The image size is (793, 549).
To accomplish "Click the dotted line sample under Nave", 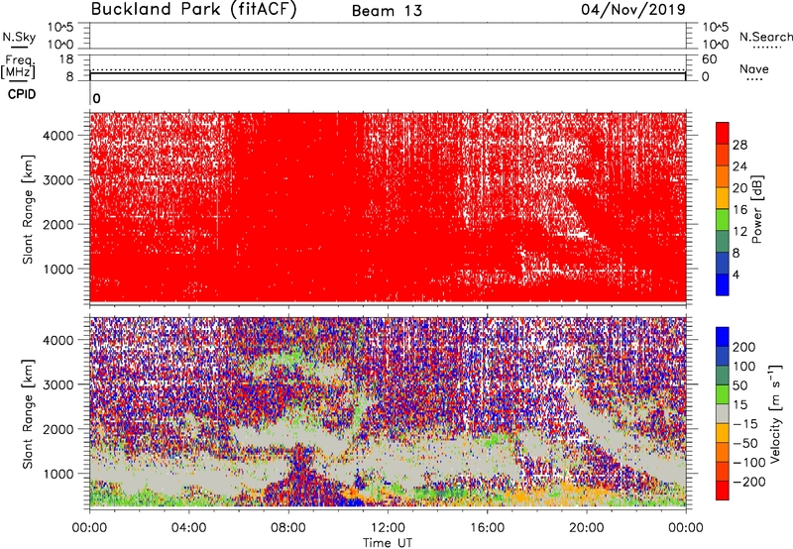I will 754,79.
